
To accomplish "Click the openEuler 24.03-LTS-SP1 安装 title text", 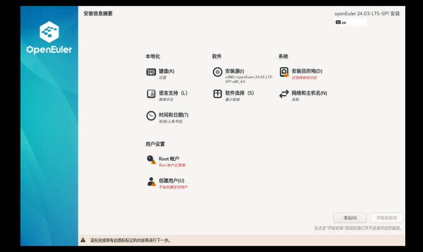I will coord(367,13).
